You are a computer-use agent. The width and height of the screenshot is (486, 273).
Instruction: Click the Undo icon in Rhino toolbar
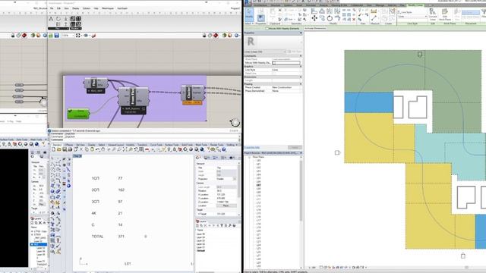tap(98, 149)
